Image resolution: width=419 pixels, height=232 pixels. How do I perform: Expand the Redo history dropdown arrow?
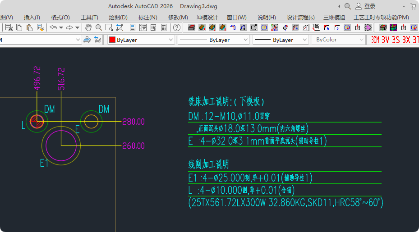click(x=77, y=27)
